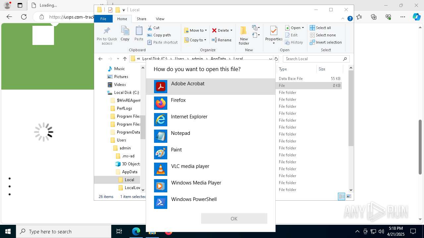Image resolution: width=424 pixels, height=238 pixels.
Task: Click Cut in the Clipboard group
Action: tap(153, 28)
